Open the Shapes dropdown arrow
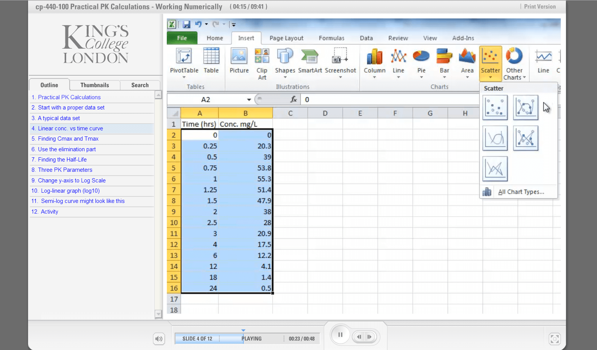597x350 pixels. (285, 77)
